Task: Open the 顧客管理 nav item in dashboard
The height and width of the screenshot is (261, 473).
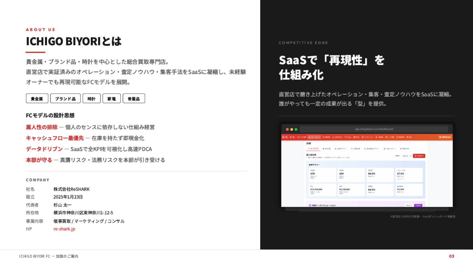Action: pos(326,137)
